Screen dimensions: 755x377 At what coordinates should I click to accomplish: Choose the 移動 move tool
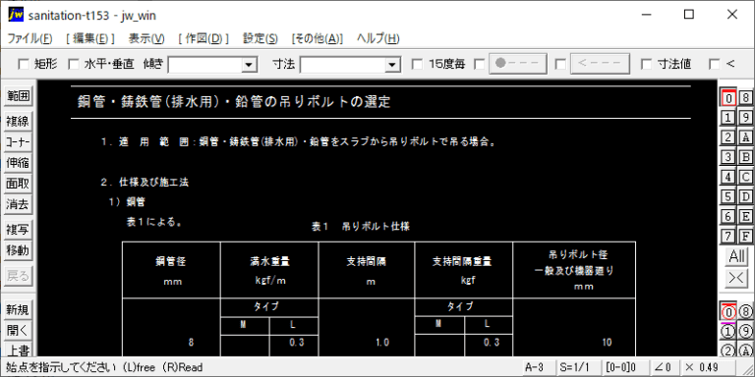(19, 250)
